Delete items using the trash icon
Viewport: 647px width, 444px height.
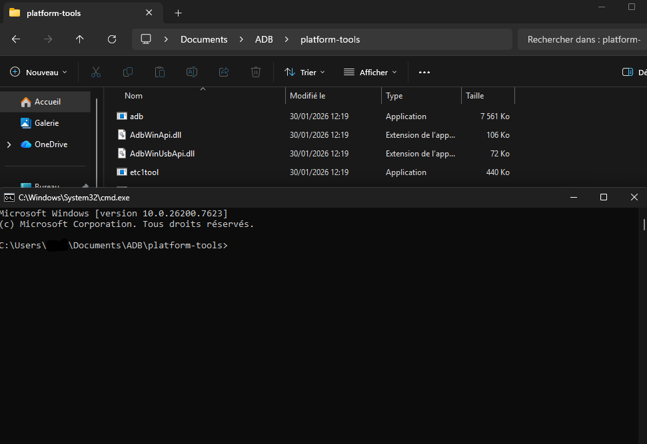255,72
